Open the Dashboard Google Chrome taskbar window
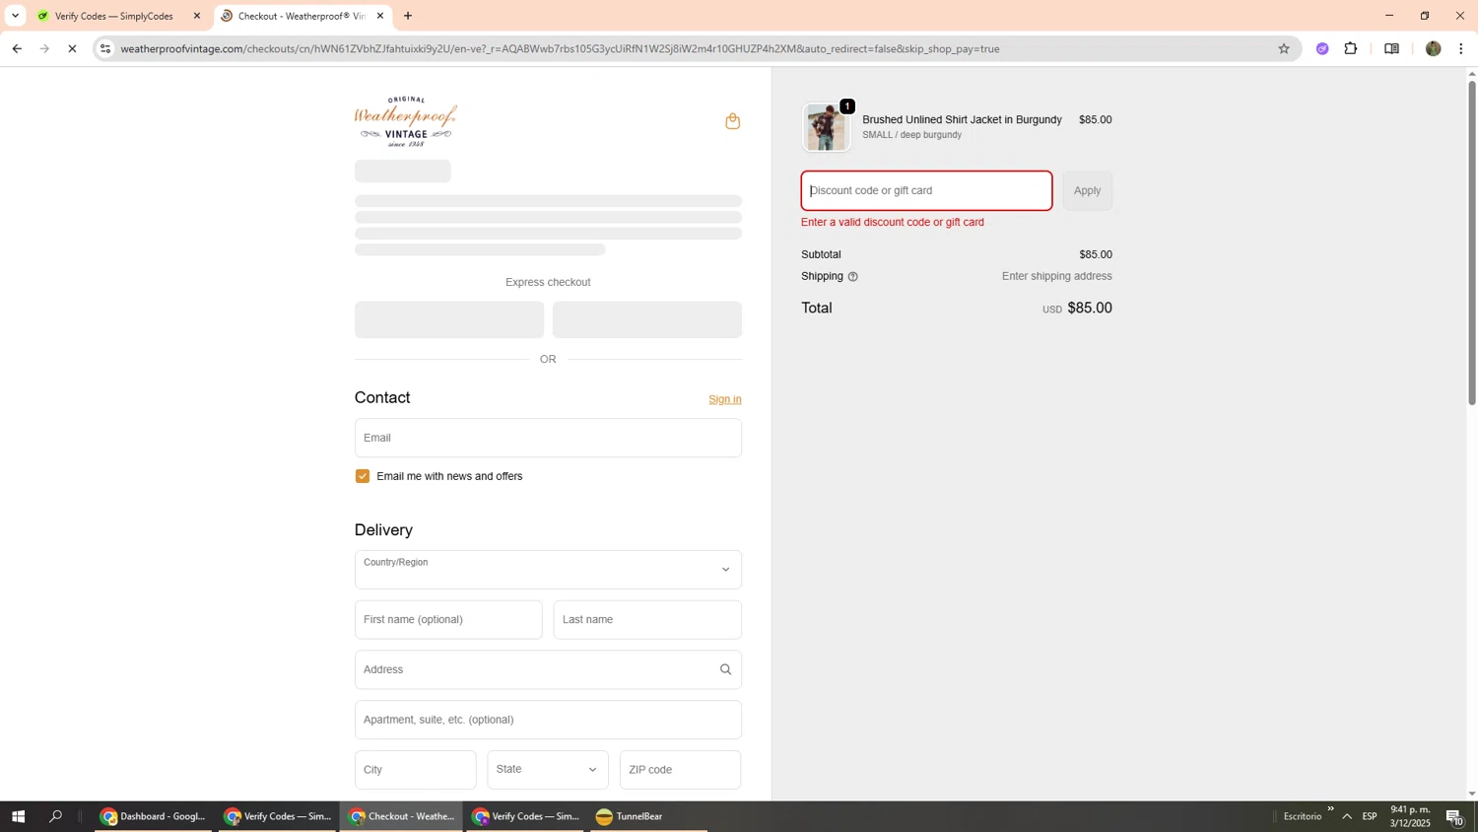Image resolution: width=1478 pixels, height=832 pixels. (x=153, y=816)
